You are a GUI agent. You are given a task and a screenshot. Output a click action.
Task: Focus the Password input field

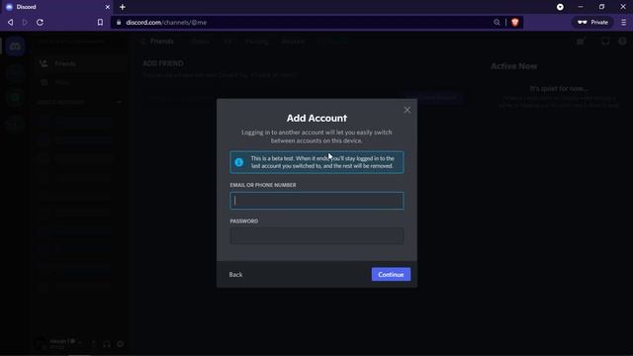point(316,235)
